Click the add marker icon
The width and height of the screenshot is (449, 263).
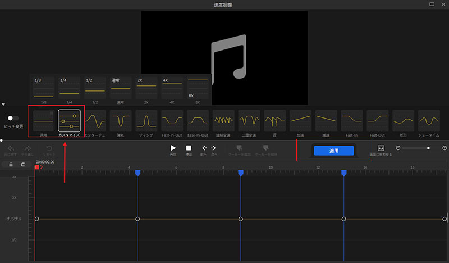coord(240,148)
